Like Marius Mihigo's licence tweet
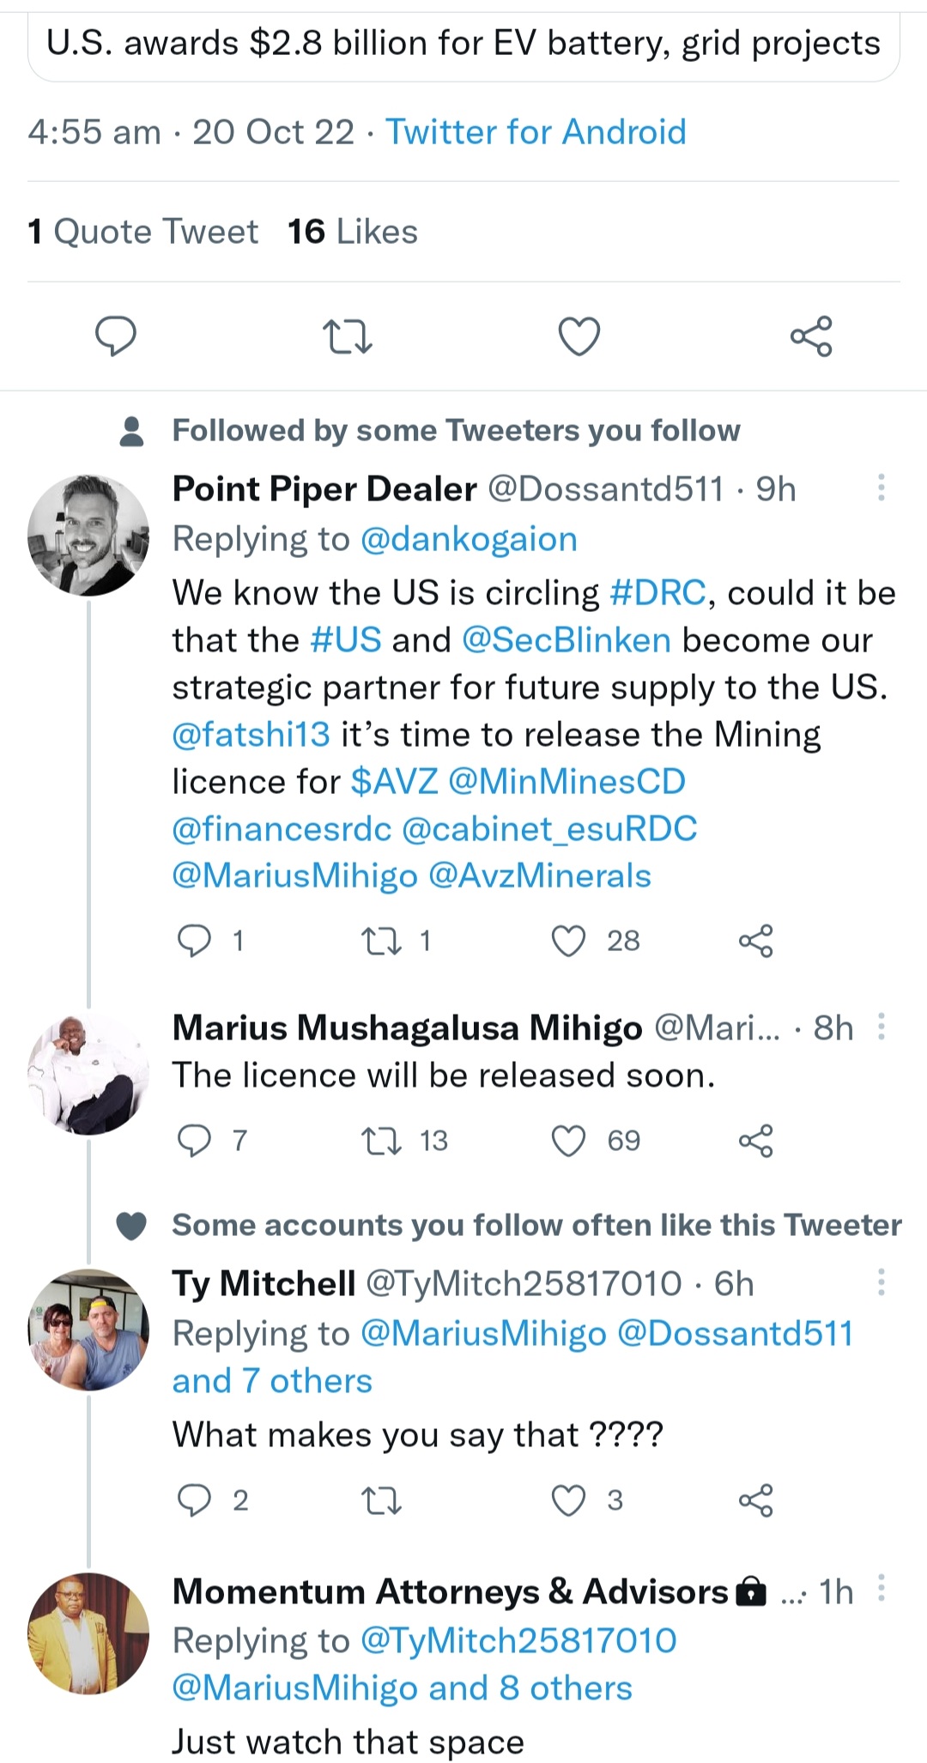This screenshot has width=927, height=1763. click(568, 1141)
